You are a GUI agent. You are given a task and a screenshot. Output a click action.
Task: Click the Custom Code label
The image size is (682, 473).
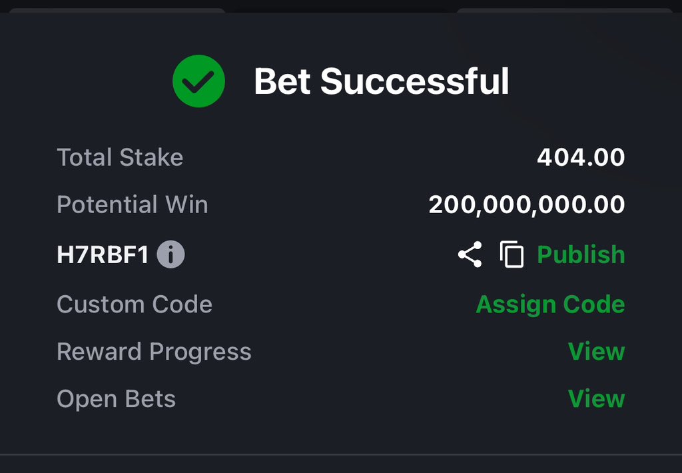click(x=135, y=304)
